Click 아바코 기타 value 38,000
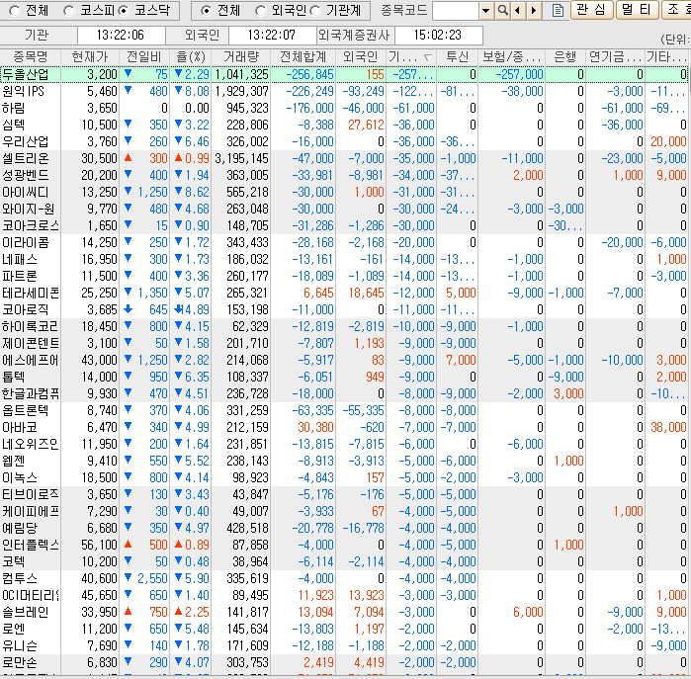 point(668,427)
